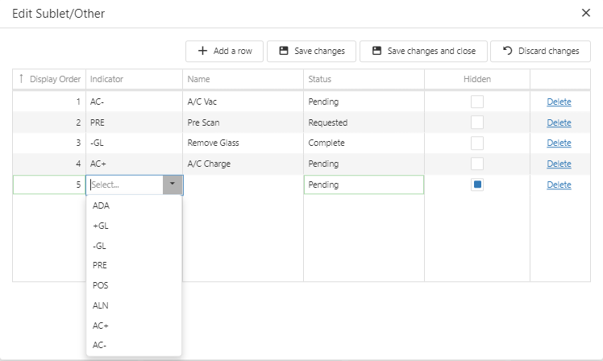Screen dimensions: 603x361
Task: Delete the A/C Charge row
Action: [559, 164]
